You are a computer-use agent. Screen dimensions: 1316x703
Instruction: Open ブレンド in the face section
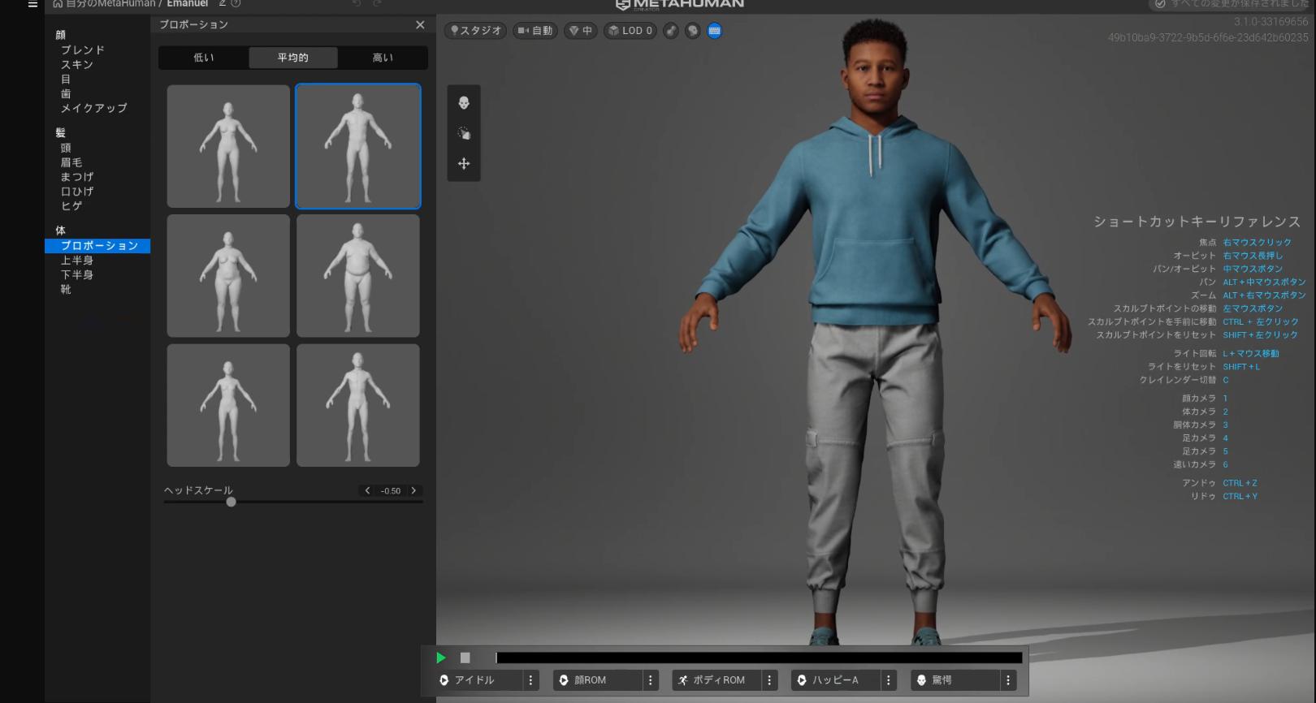[83, 50]
